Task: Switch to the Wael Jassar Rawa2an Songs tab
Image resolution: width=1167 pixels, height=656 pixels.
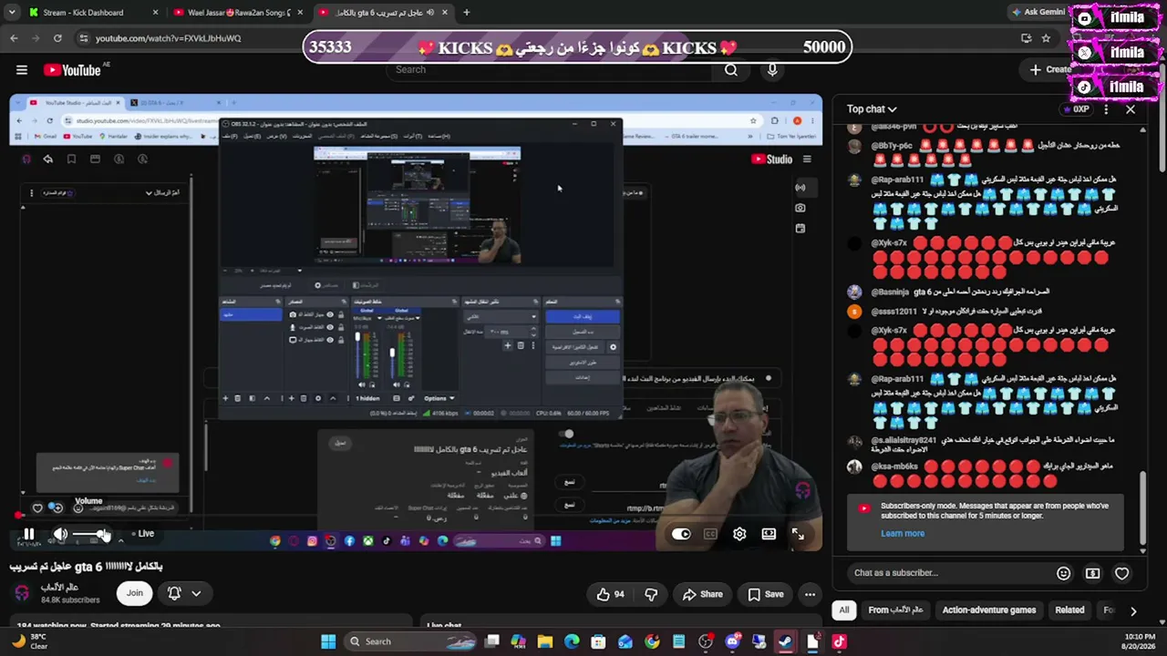Action: pyautogui.click(x=239, y=13)
